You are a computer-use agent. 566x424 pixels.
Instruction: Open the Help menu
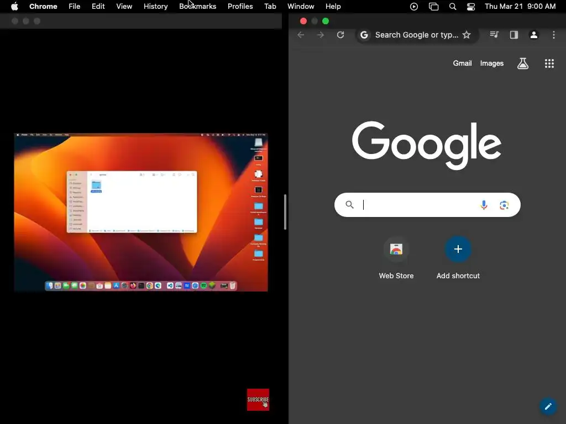click(x=333, y=6)
